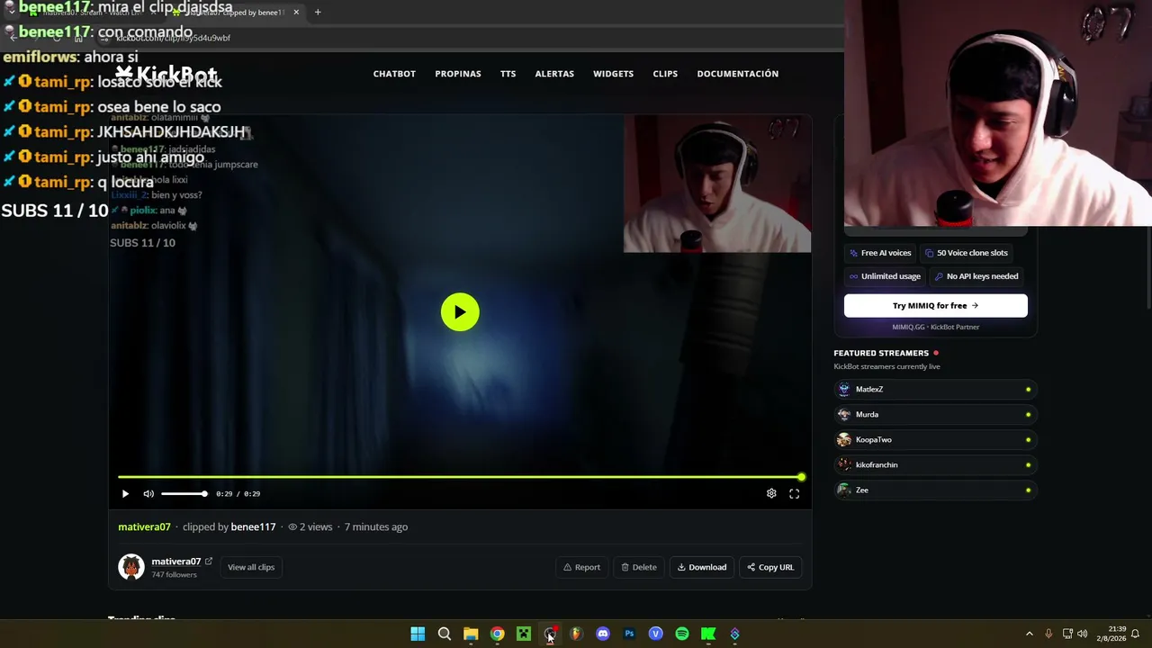This screenshot has width=1152, height=648.
Task: Click the microphone tray icon
Action: [1049, 634]
